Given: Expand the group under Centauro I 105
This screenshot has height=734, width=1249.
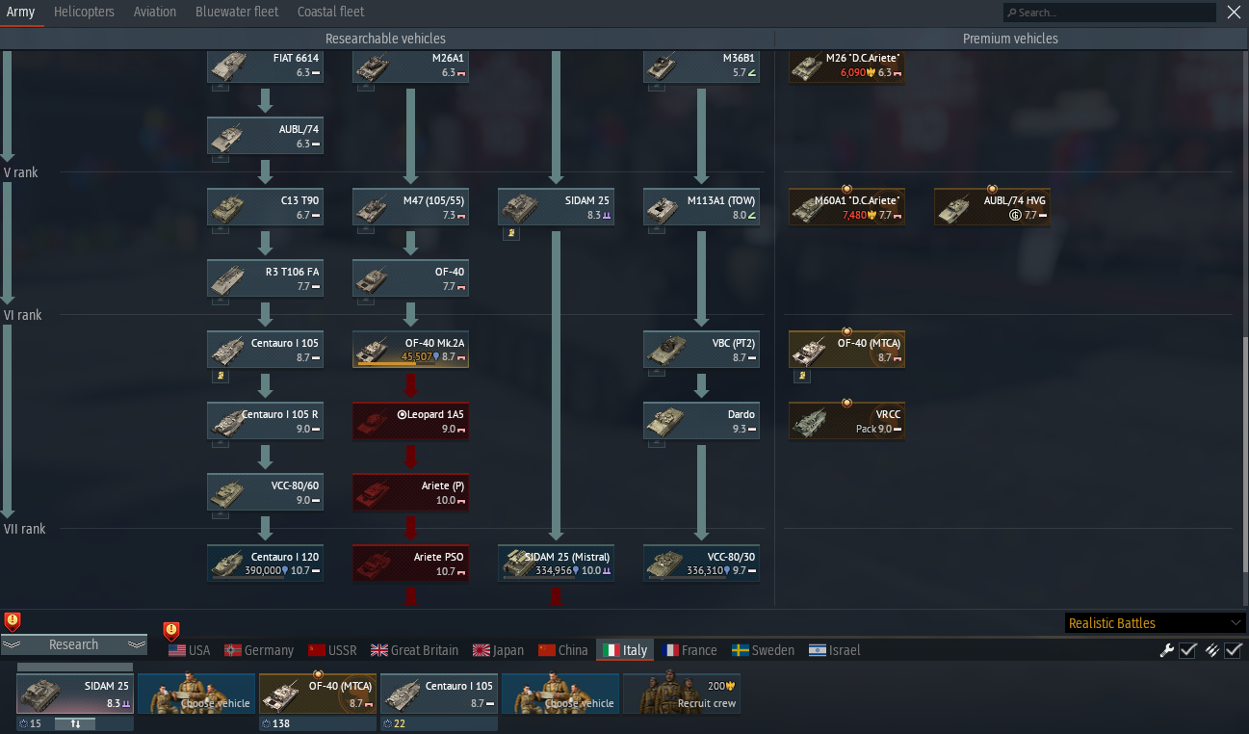Looking at the screenshot, I should (x=221, y=376).
